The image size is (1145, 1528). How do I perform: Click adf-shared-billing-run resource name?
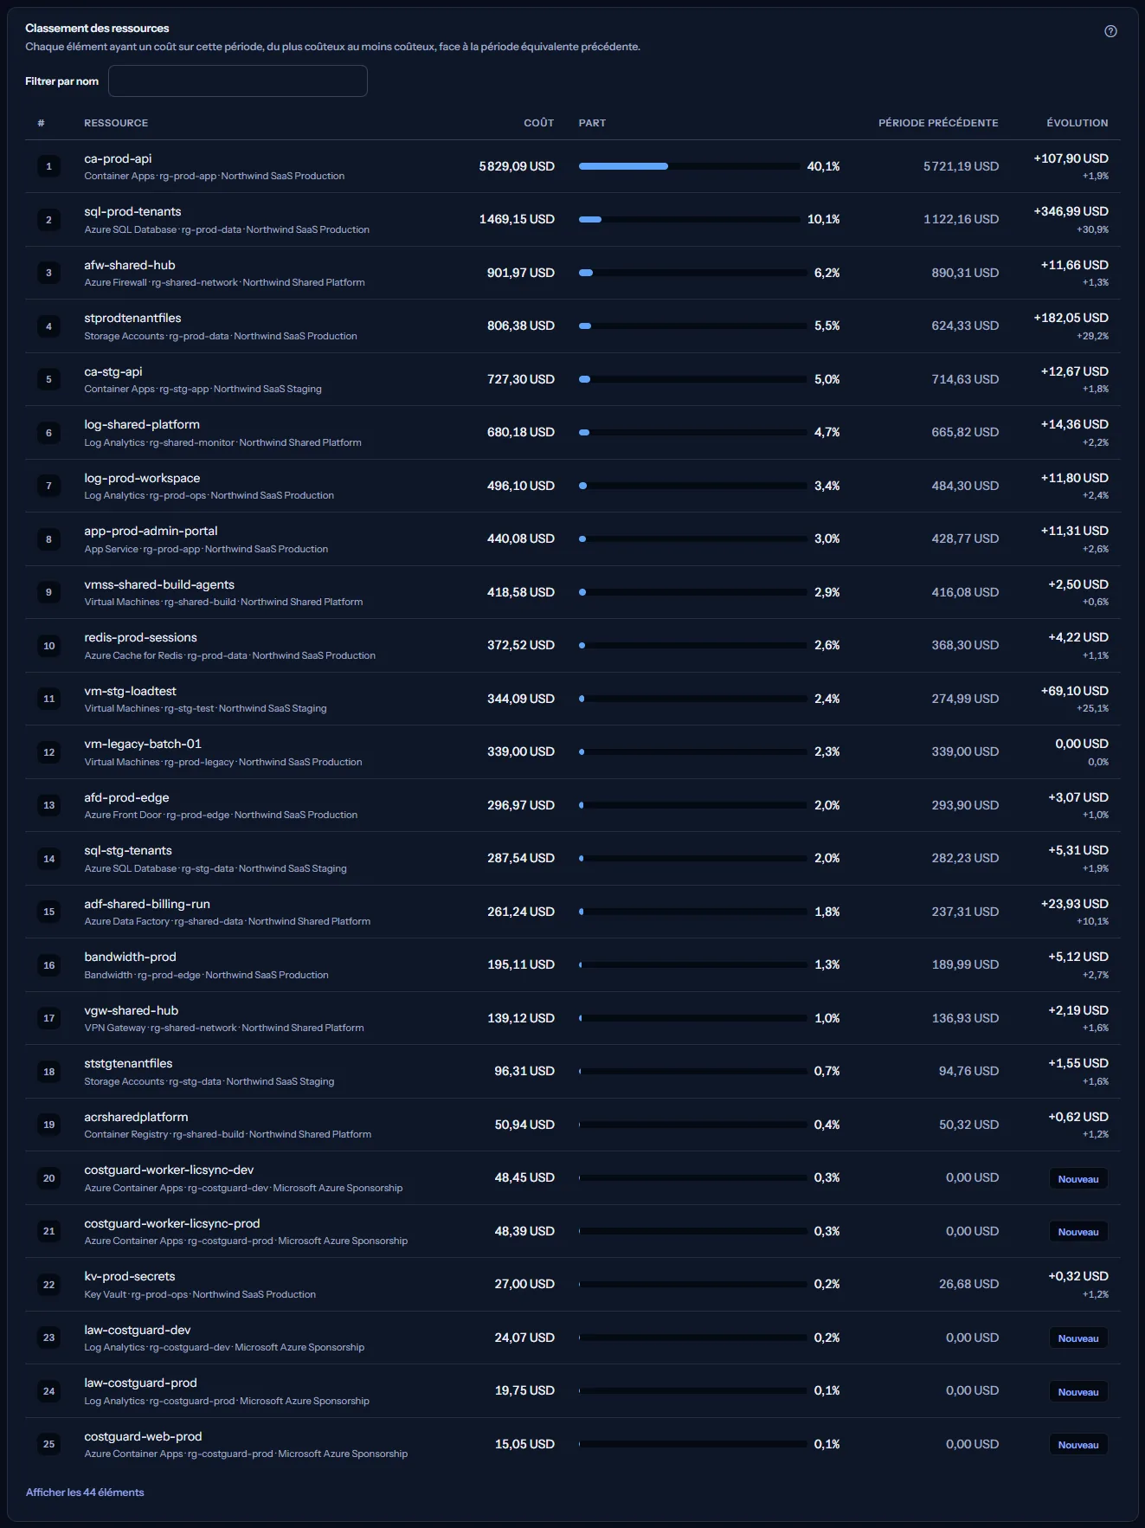(x=147, y=904)
